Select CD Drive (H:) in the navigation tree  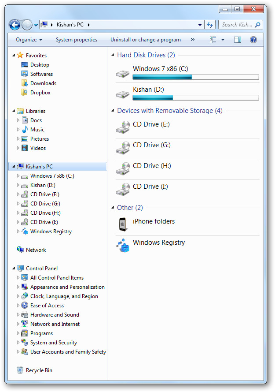[45, 213]
